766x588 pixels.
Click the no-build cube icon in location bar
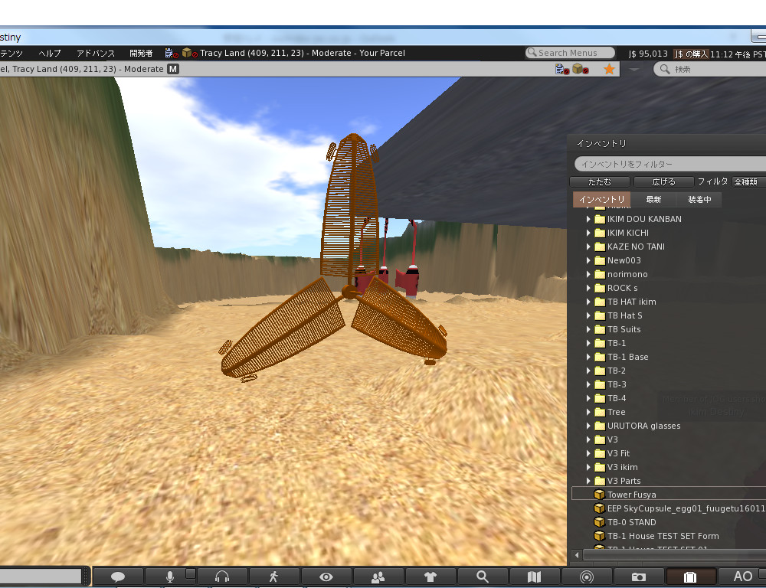(580, 70)
